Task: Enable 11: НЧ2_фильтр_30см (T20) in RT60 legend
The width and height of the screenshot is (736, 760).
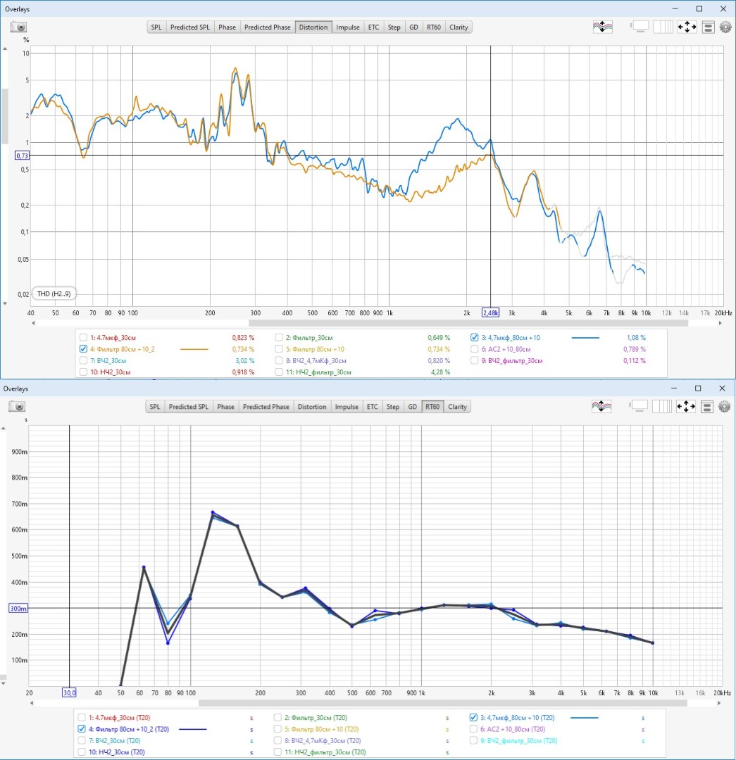Action: [x=280, y=752]
